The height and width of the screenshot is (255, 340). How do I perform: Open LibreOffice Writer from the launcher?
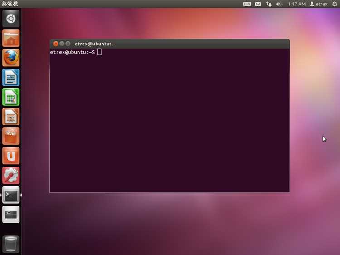(x=11, y=78)
